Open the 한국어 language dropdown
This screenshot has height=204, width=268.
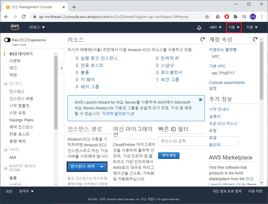click(26, 191)
